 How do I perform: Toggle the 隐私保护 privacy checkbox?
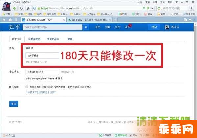[27, 87]
